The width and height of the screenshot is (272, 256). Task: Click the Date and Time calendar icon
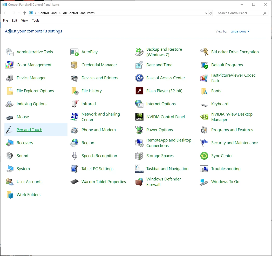[x=139, y=65]
